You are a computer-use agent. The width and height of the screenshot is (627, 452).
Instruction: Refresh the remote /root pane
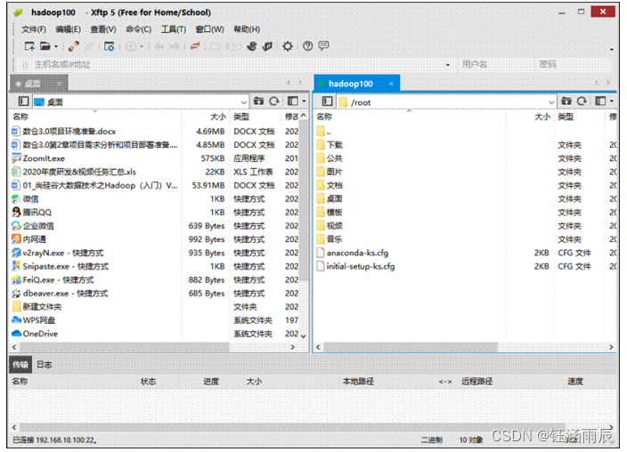(582, 101)
